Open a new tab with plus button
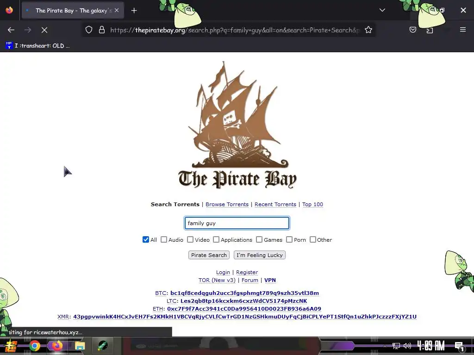The image size is (474, 355). tap(134, 11)
